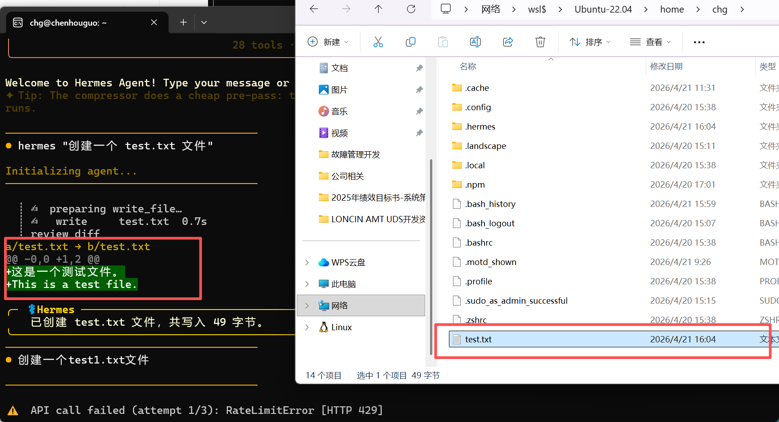Expand the 此电脑 tree node

(307, 284)
